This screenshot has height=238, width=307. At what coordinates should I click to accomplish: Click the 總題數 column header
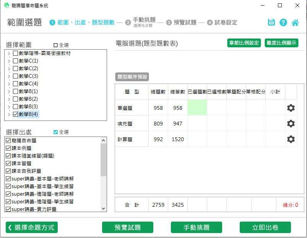[158, 92]
